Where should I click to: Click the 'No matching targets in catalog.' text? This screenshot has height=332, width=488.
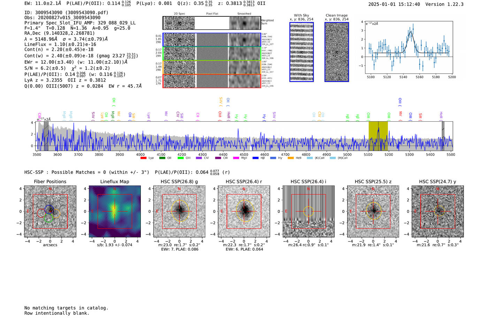pyautogui.click(x=66, y=308)
